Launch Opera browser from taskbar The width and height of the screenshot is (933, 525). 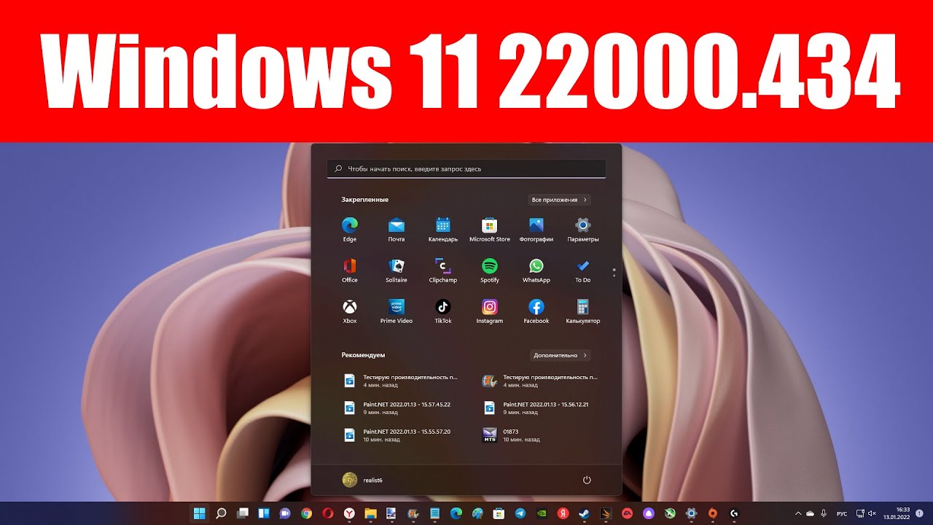[x=328, y=513]
